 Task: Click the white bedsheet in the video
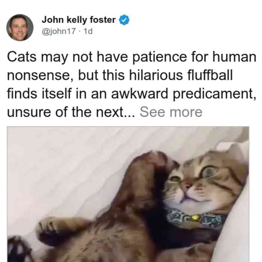(x=67, y=167)
